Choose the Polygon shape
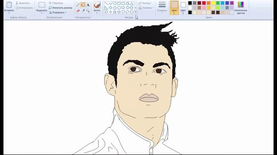 [127, 3]
